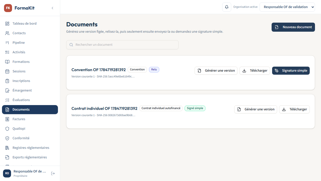
Task: Click the logout icon beside user profile
Action: 53,173
